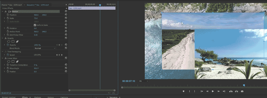This screenshot has height=98, width=267.
Task: Click the Play button in Program Monitor
Action: coord(213,91)
